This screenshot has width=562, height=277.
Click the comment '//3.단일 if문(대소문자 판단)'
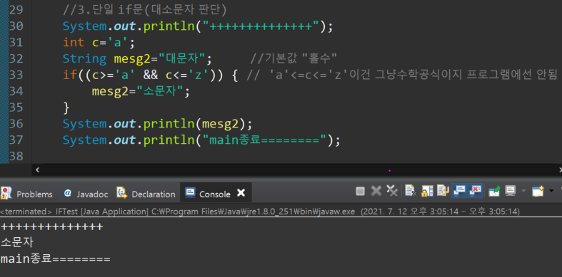pyautogui.click(x=145, y=10)
